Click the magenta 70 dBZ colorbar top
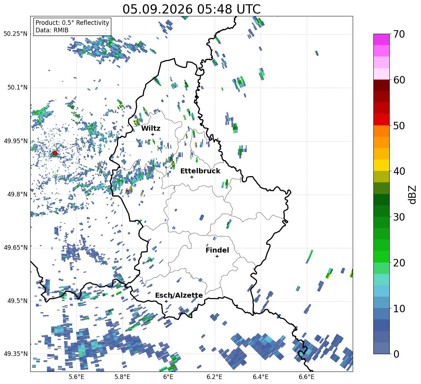The height and width of the screenshot is (384, 421). [381, 39]
